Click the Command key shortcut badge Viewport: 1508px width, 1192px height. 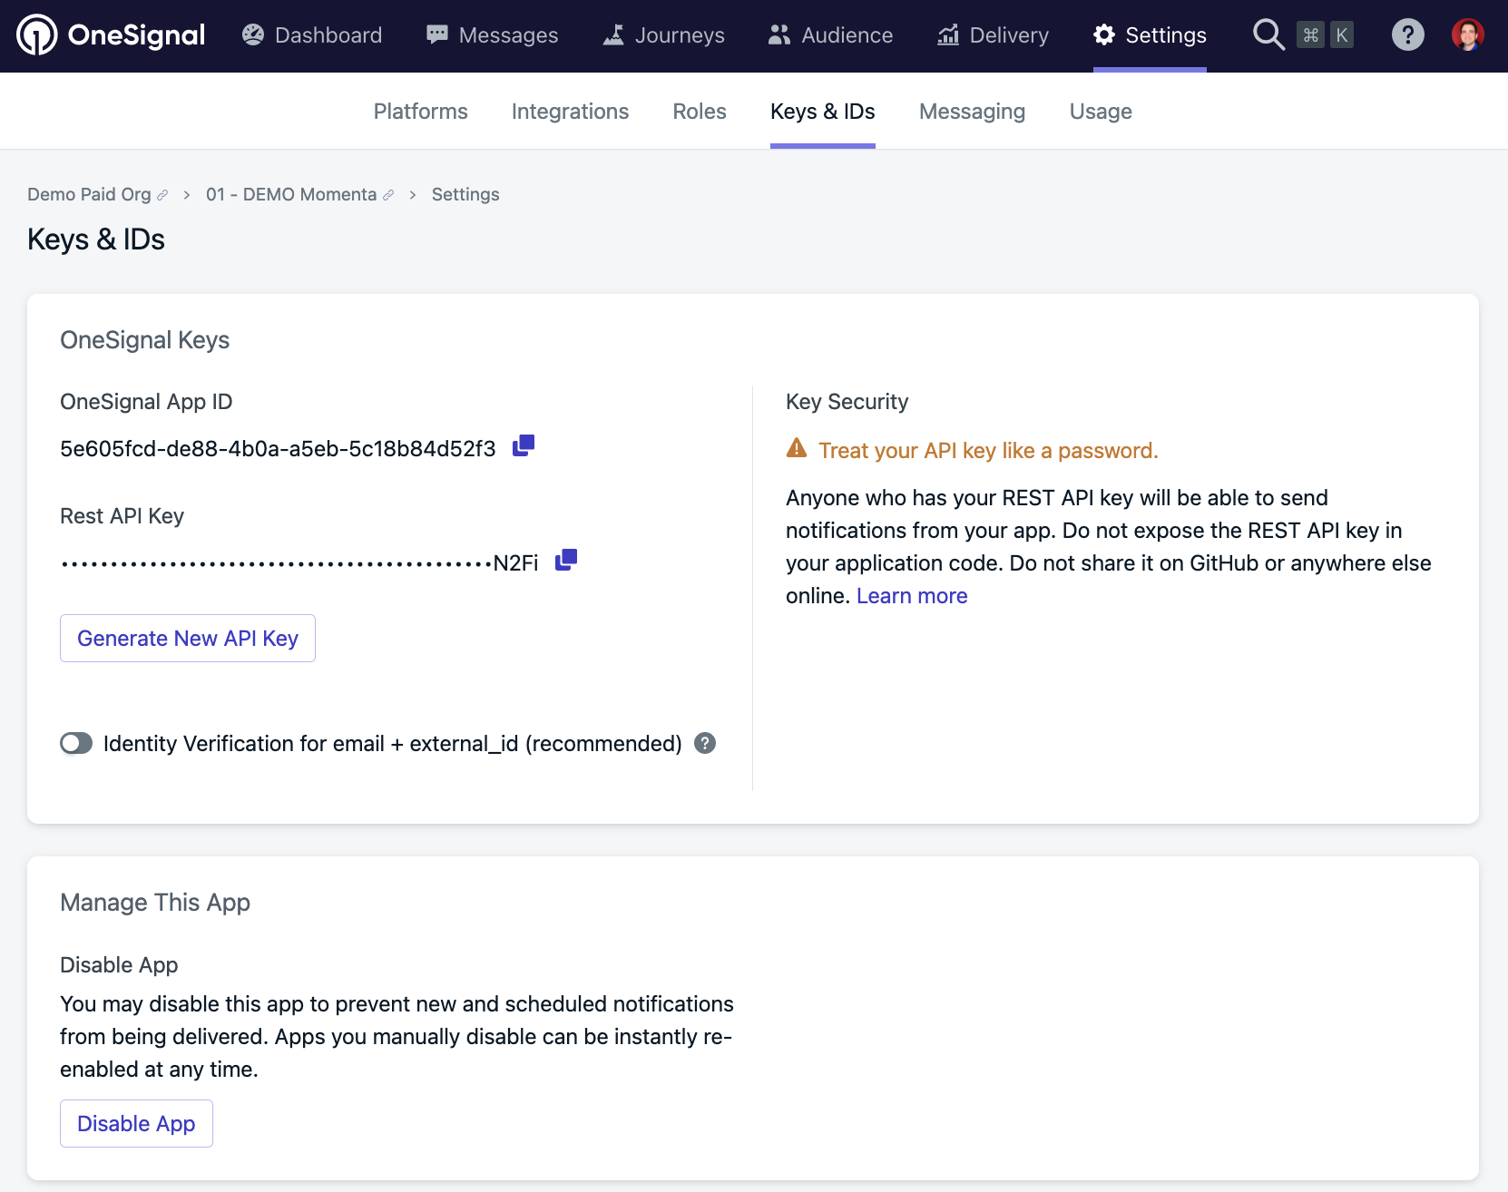pos(1310,35)
